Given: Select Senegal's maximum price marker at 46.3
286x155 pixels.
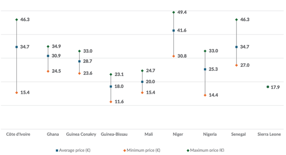Looking at the screenshot, I should (237, 19).
